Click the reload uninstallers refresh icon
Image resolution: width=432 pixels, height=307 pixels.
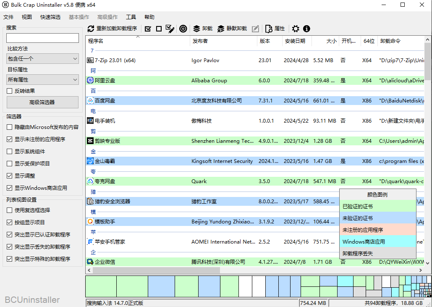click(x=91, y=29)
